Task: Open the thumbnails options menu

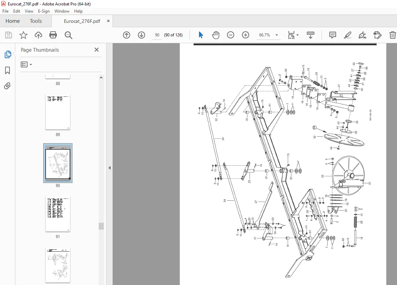Action: [x=26, y=65]
